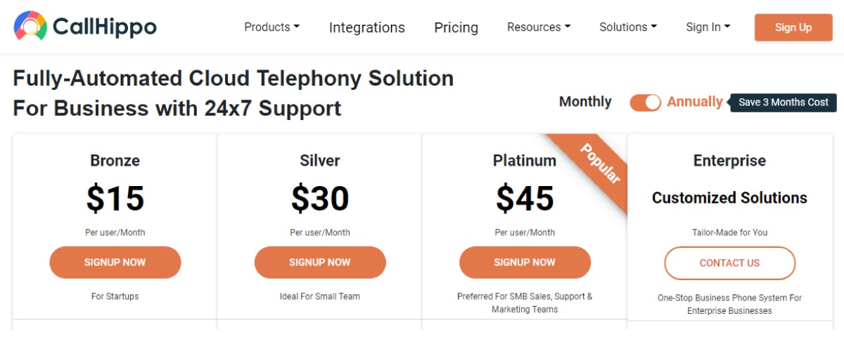Click the CallHippo logo icon

tap(30, 27)
